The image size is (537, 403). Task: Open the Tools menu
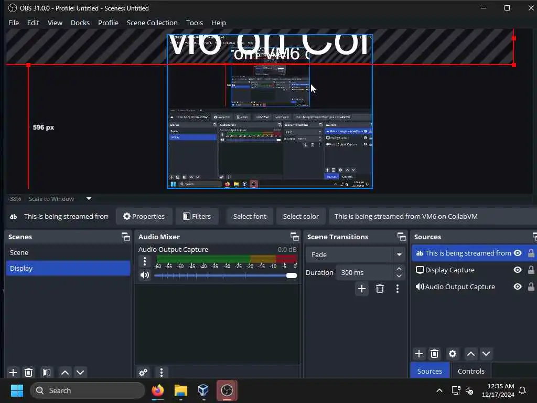[194, 23]
